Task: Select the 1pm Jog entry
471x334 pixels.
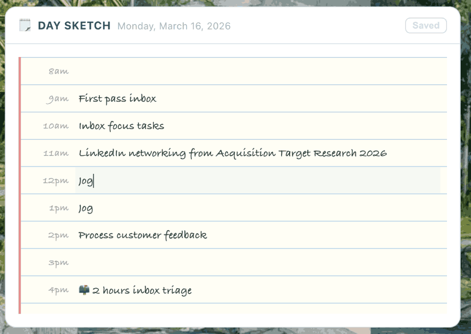Action: coord(86,208)
